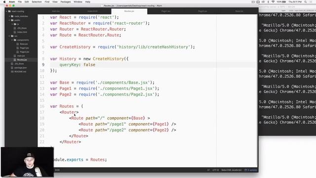Switch to the index.html tab
This screenshot has width=316, height=178.
click(92, 11)
